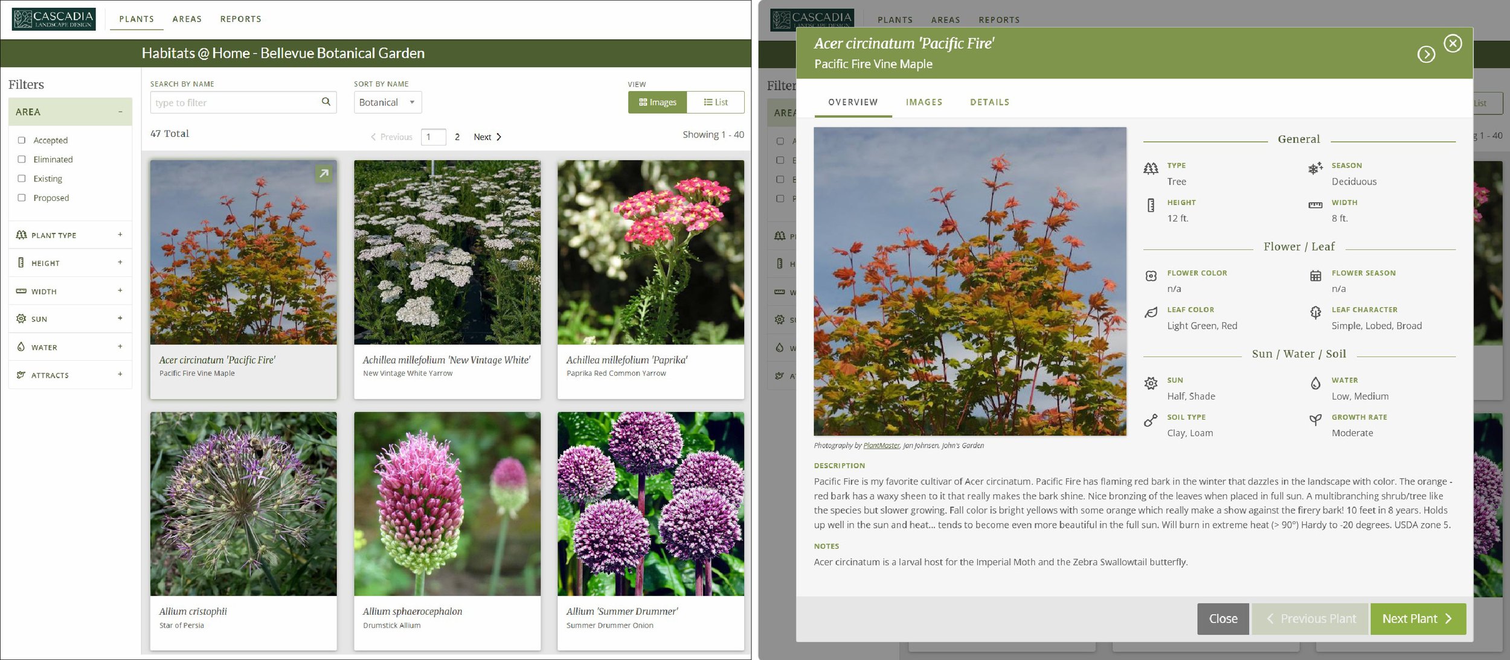
Task: Click the Leaf Character icon
Action: coord(1315,313)
